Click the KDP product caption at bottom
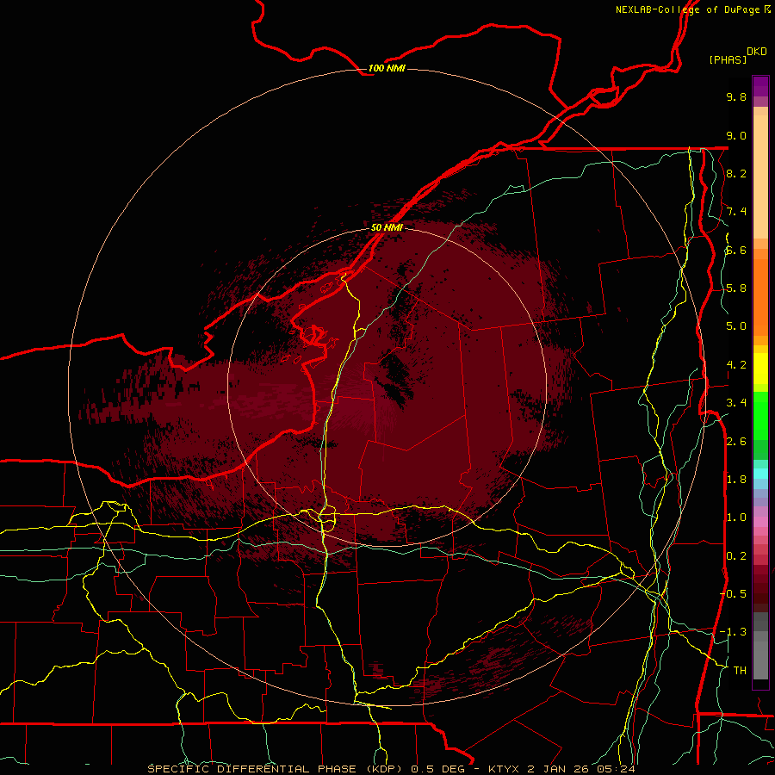The width and height of the screenshot is (775, 775). tap(391, 769)
